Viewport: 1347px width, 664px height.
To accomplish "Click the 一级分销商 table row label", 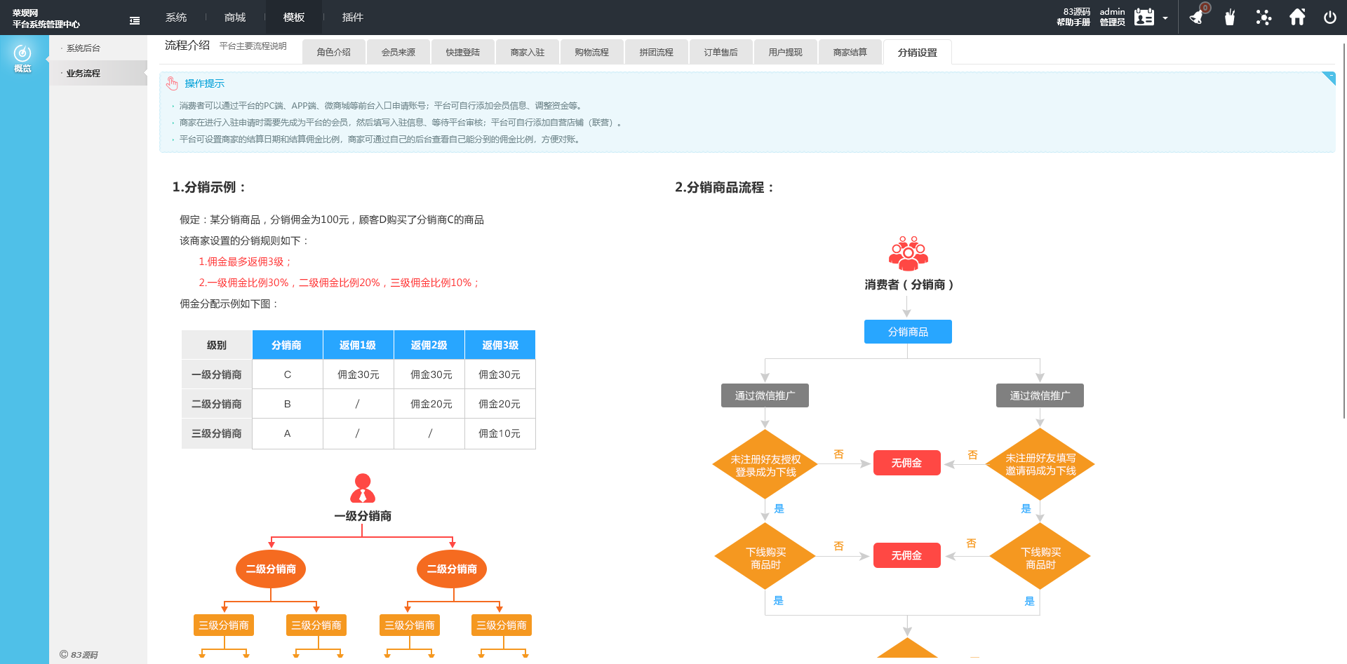I will pyautogui.click(x=217, y=374).
